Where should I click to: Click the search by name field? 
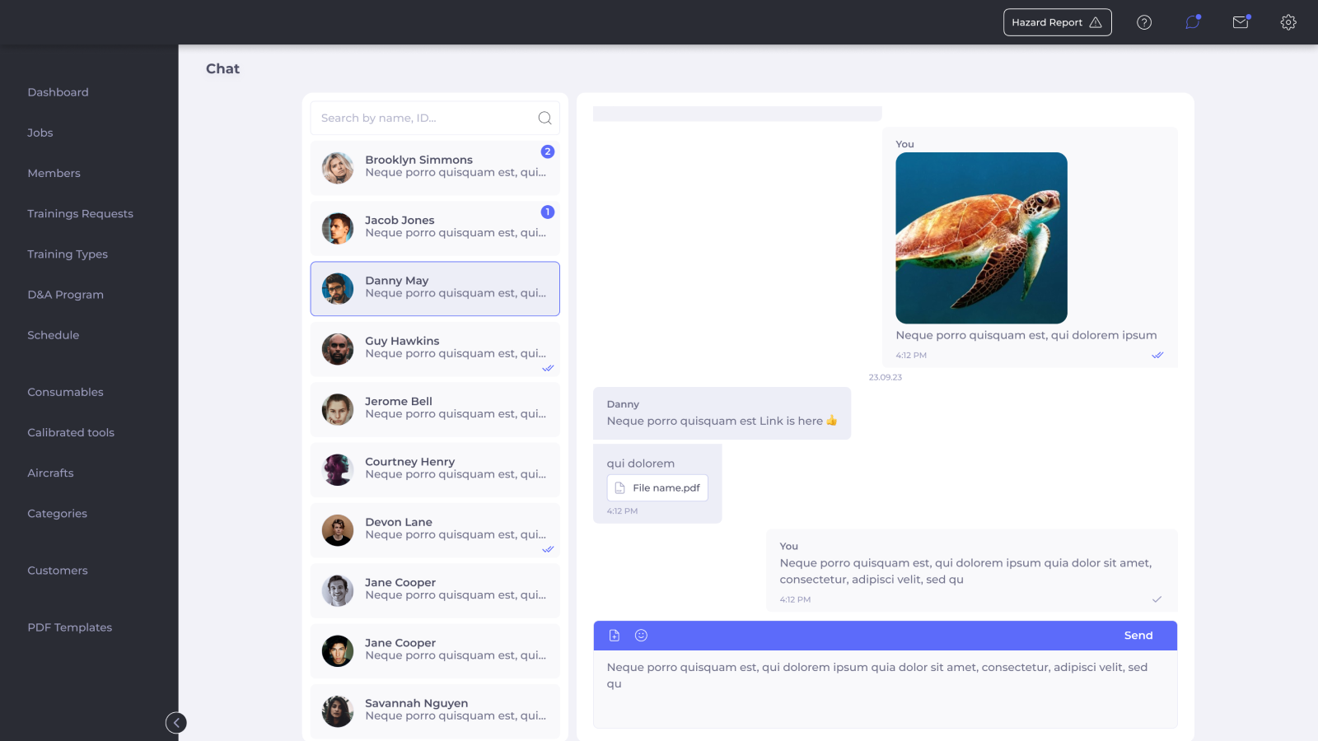424,118
